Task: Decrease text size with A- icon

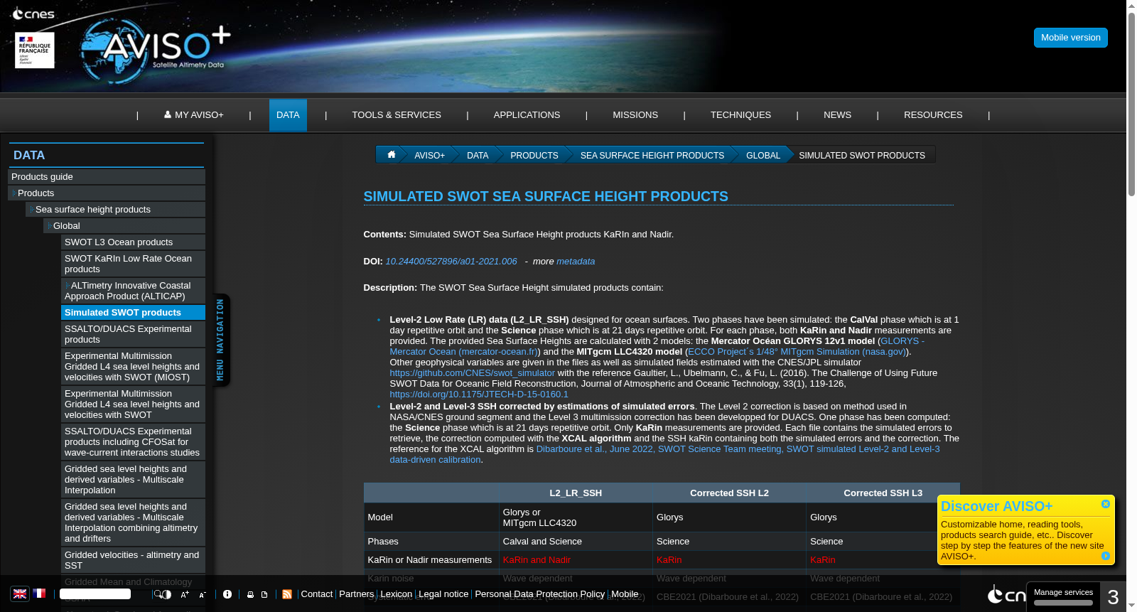Action: pyautogui.click(x=203, y=594)
